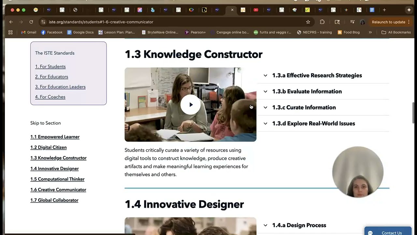The width and height of the screenshot is (417, 235).
Task: Open the Food Blog bookmark
Action: [x=349, y=32]
